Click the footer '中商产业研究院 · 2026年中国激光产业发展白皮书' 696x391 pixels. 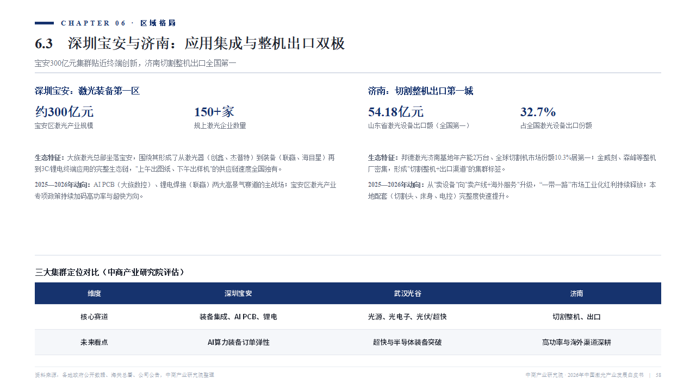(585, 375)
